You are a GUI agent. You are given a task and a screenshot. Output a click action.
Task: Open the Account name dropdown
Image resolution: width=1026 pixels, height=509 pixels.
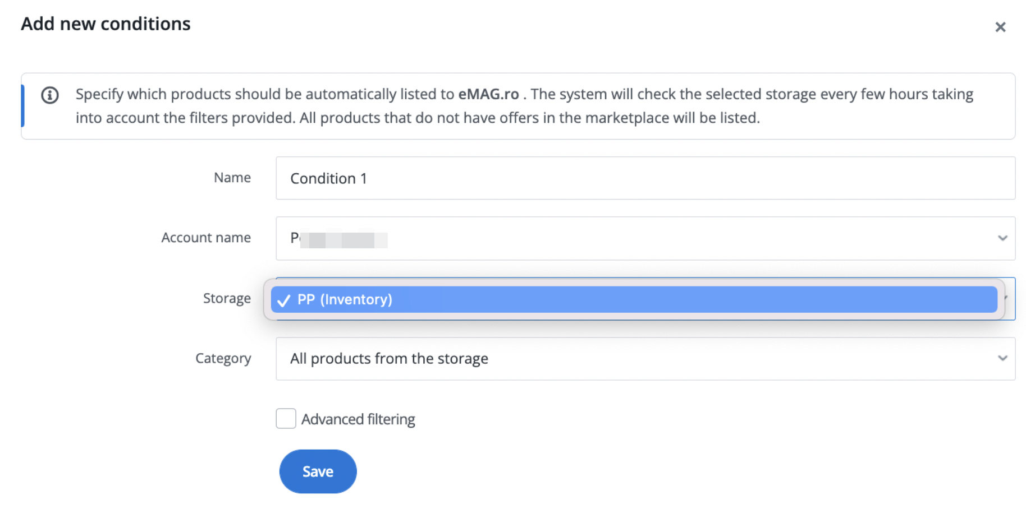pyautogui.click(x=645, y=238)
